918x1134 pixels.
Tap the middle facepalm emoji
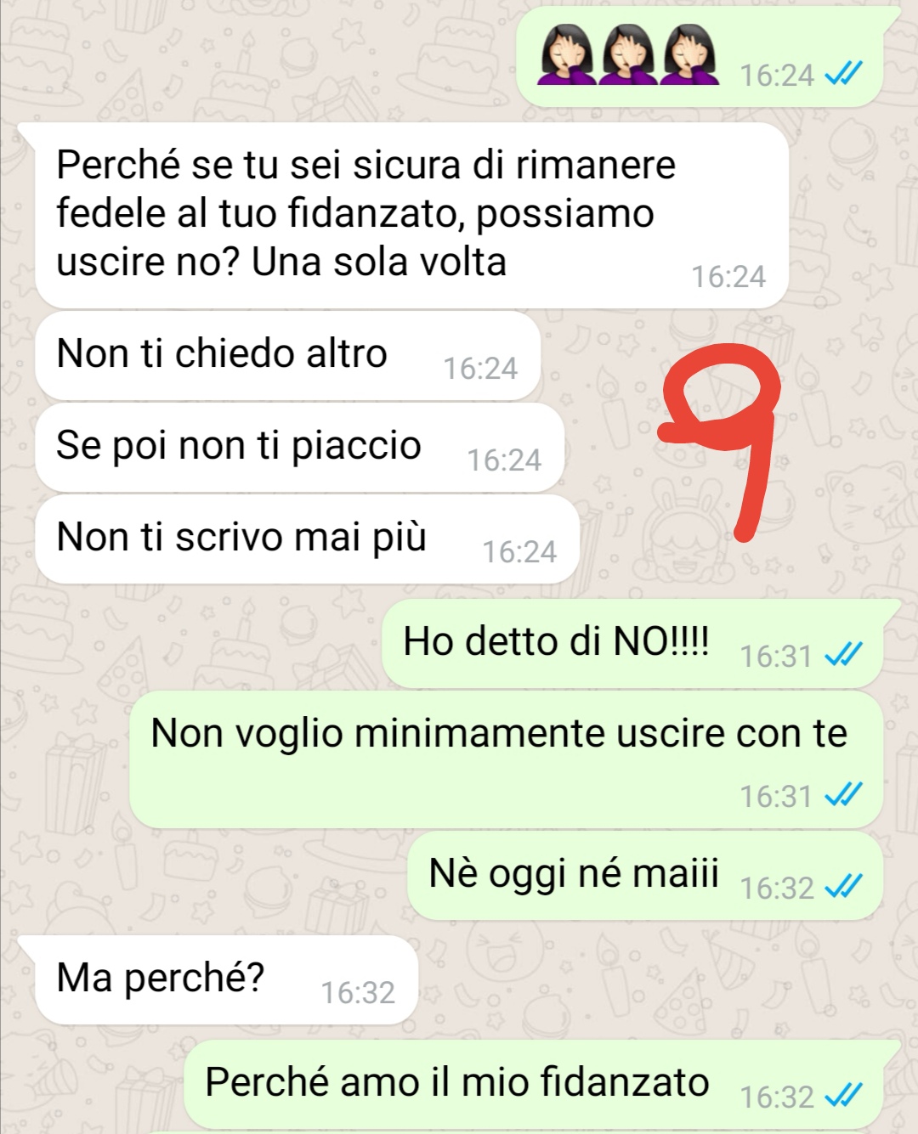[x=628, y=55]
